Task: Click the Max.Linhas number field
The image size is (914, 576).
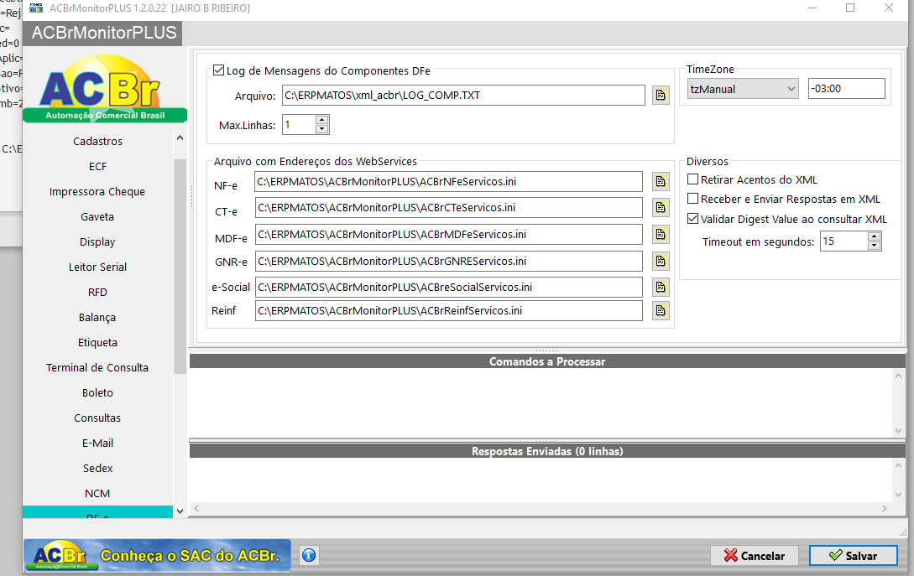Action: point(299,125)
